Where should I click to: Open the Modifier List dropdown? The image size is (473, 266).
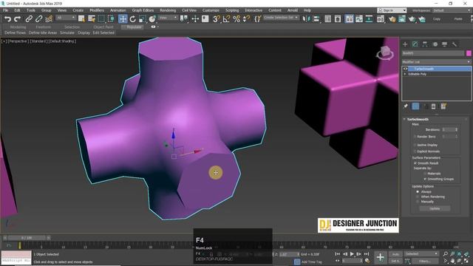[x=436, y=62]
